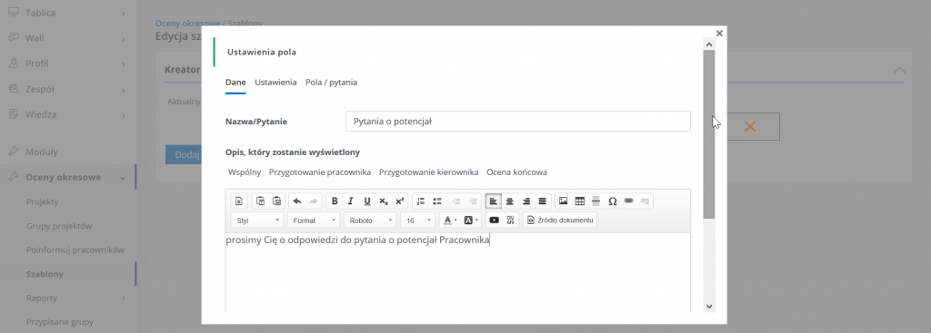Image resolution: width=931 pixels, height=333 pixels.
Task: Toggle superscript formatting
Action: [400, 201]
